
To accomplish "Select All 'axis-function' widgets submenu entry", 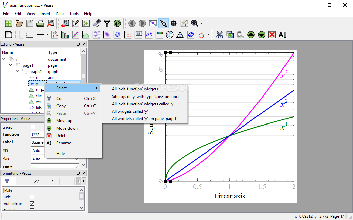I will point(144,89).
